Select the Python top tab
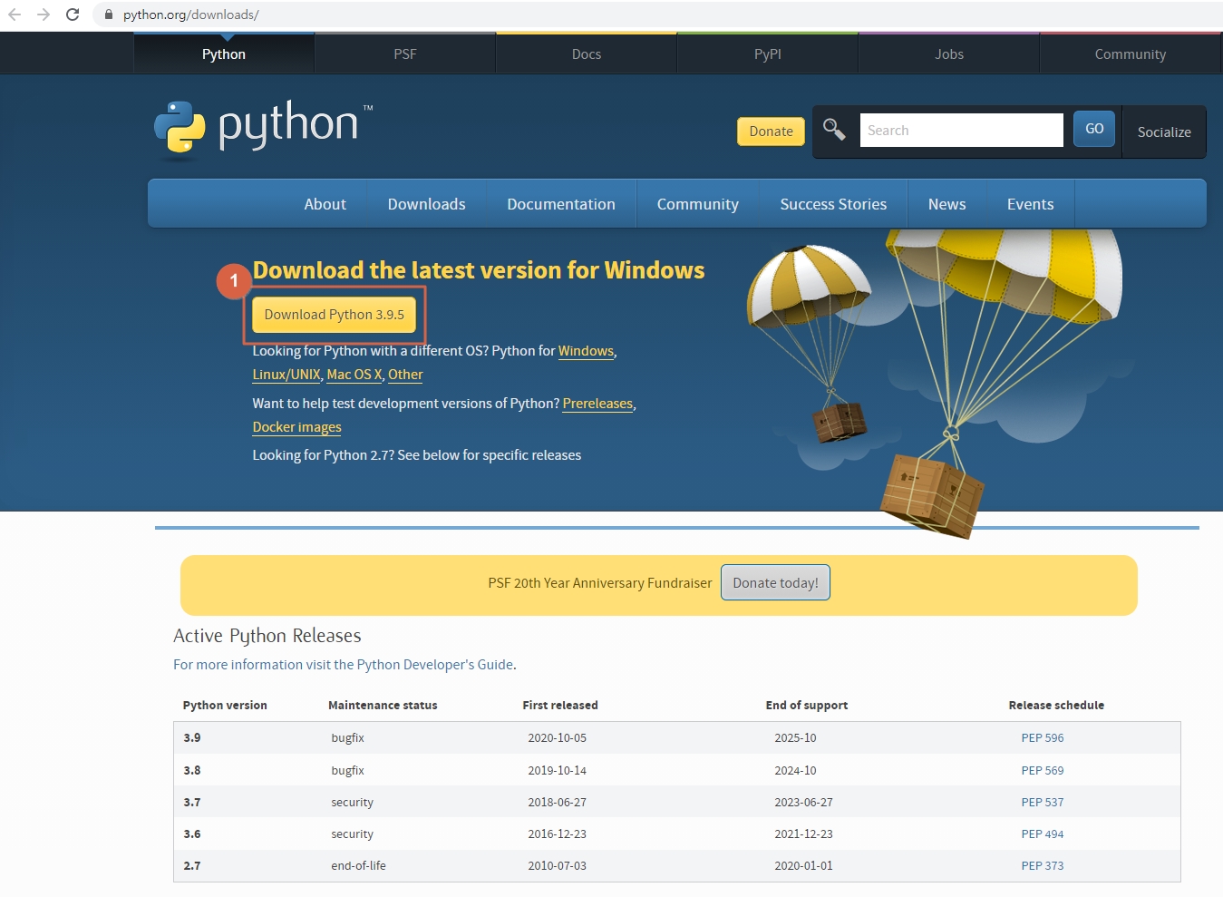The image size is (1223, 897). 224,54
